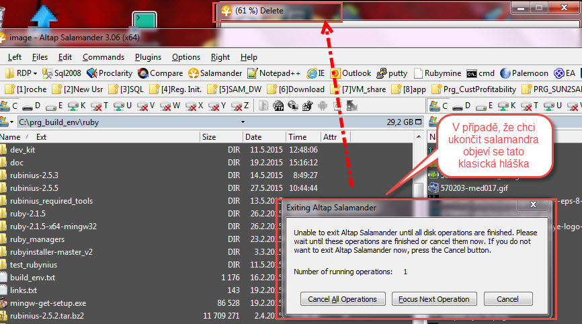Screen dimensions: 582x324
Task: Switch left panel to disconnected drive T
Action: (x=99, y=106)
